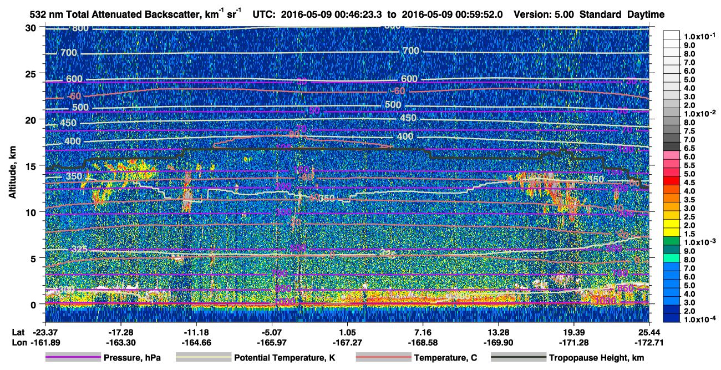Viewport: 721px width, 370px height.
Task: Click the dark Tropopause Height legend line sample
Action: 518,358
